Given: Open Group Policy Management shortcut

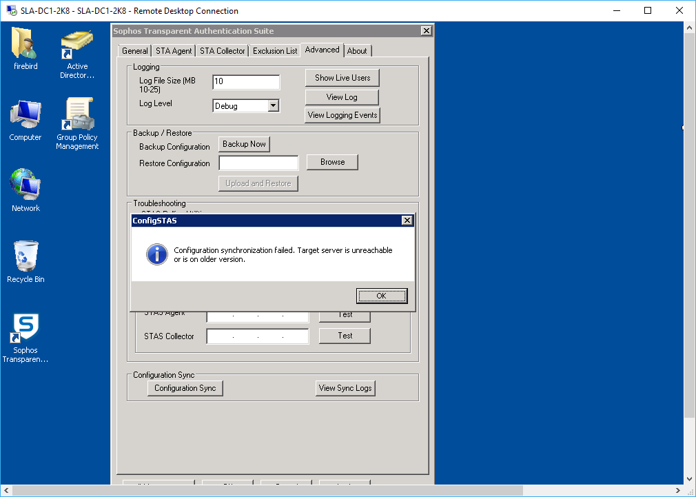Looking at the screenshot, I should [77, 124].
